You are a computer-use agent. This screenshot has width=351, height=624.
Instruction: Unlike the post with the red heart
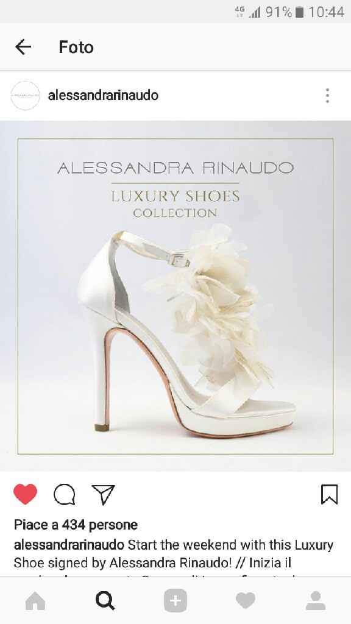tap(25, 494)
